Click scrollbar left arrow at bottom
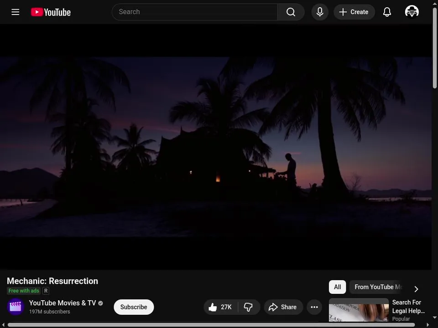The height and width of the screenshot is (328, 438). (3, 325)
